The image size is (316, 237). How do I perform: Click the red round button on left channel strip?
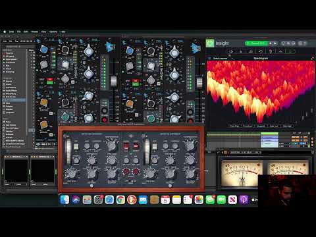click(105, 120)
